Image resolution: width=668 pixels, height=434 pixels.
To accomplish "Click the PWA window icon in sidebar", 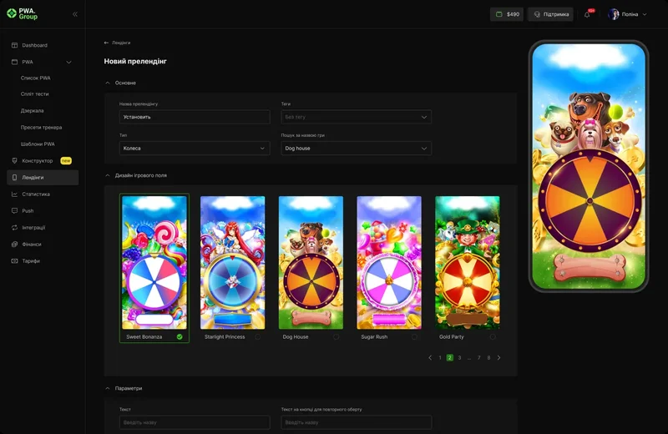I will 14,62.
